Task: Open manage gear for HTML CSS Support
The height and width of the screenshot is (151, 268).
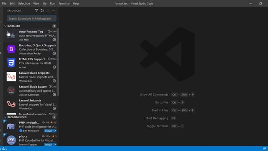Action: pos(54,67)
